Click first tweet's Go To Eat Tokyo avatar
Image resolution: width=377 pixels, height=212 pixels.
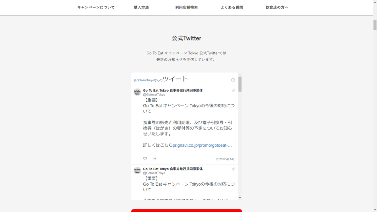[x=137, y=92]
